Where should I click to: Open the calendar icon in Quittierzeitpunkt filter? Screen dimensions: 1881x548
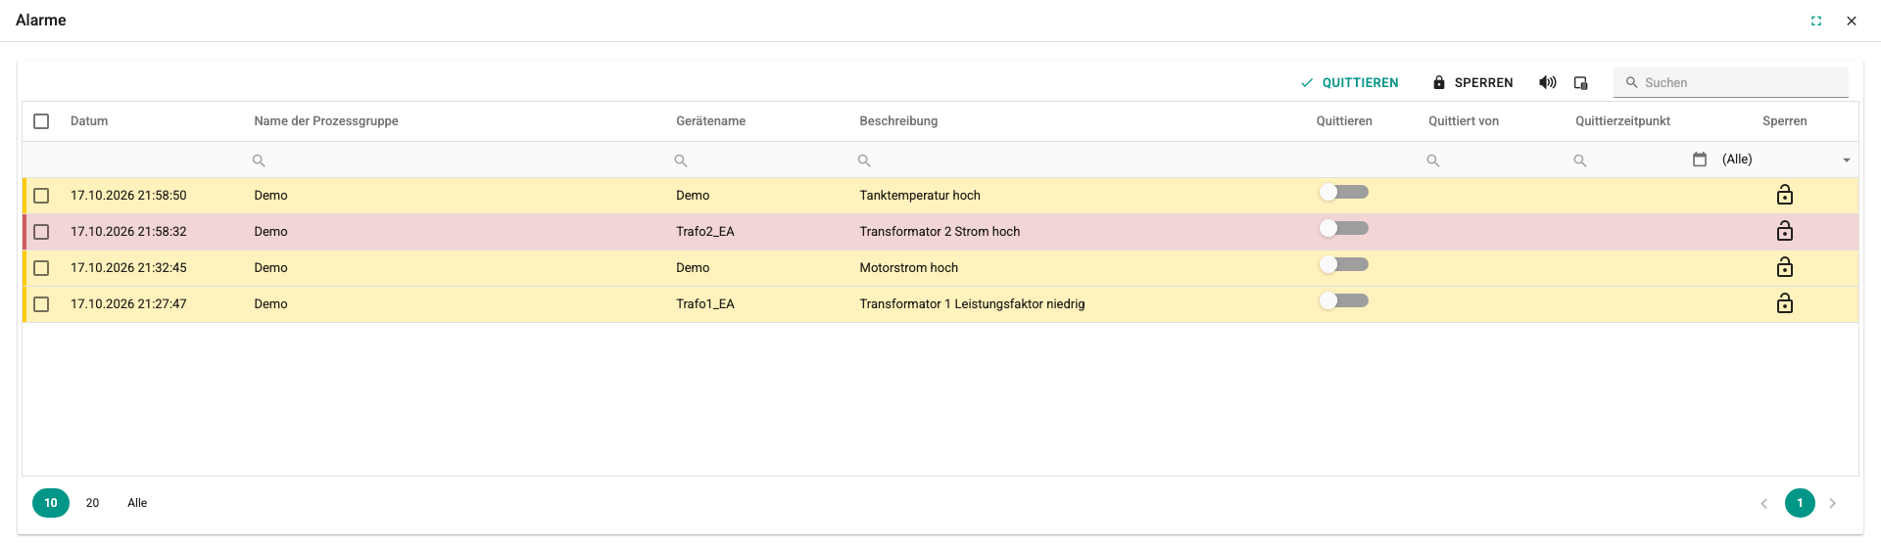click(1700, 160)
